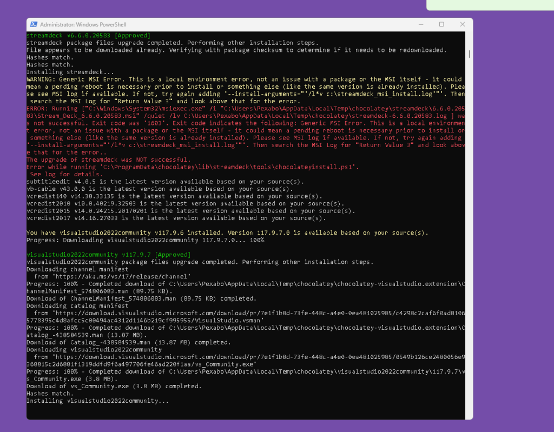Click the 'Administrator: Windows PowerShell' window title
The width and height of the screenshot is (554, 432).
[x=83, y=24]
